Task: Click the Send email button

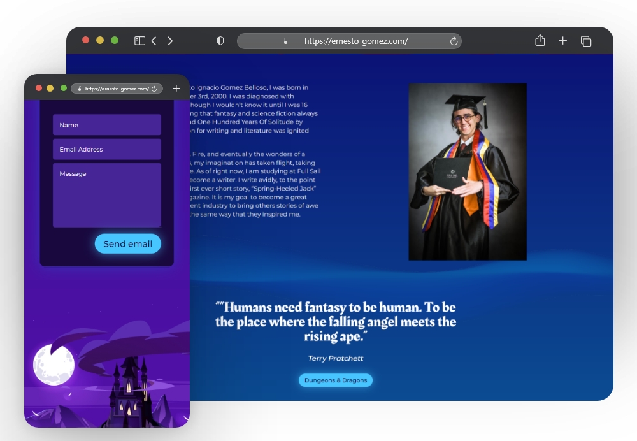Action: point(128,243)
